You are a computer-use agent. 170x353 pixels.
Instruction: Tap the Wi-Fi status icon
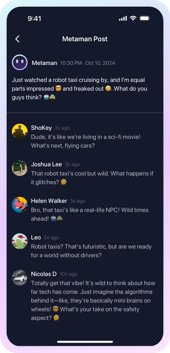[133, 18]
